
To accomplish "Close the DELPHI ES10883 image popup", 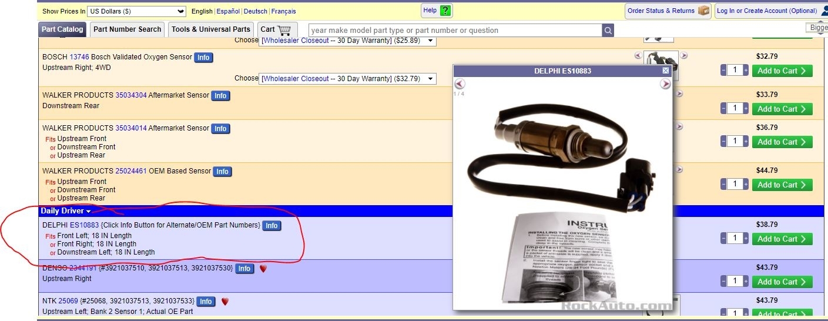I will [x=666, y=71].
